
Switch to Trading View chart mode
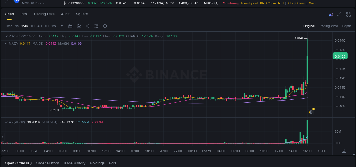click(328, 26)
